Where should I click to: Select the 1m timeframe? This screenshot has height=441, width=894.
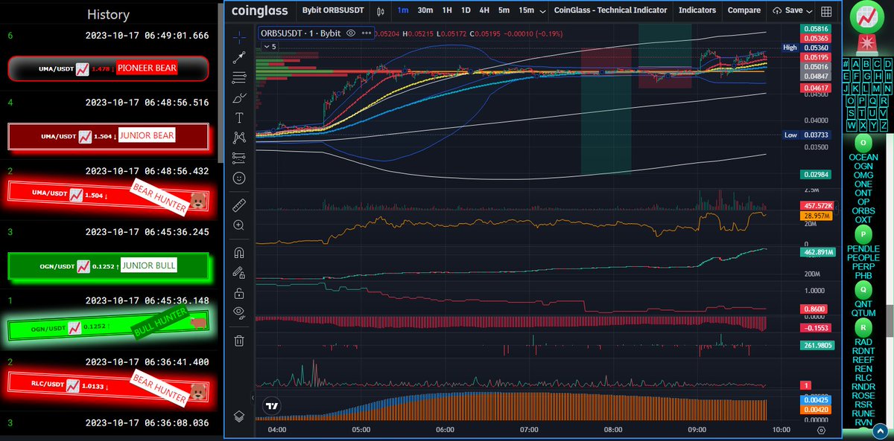tap(403, 10)
